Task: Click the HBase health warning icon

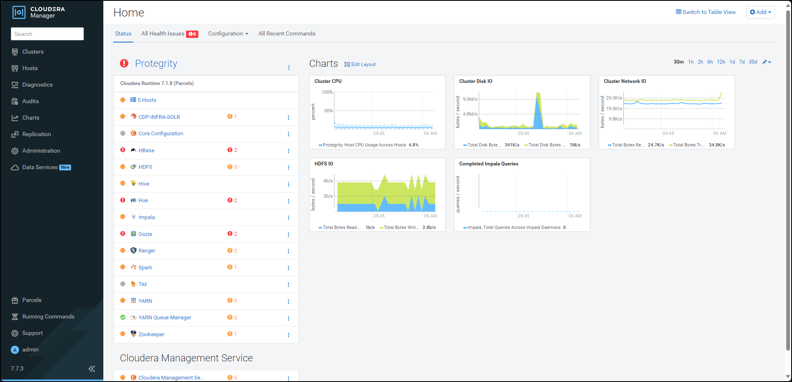Action: pyautogui.click(x=230, y=150)
